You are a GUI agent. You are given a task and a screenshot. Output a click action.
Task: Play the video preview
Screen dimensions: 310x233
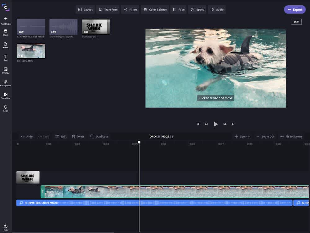[216, 124]
